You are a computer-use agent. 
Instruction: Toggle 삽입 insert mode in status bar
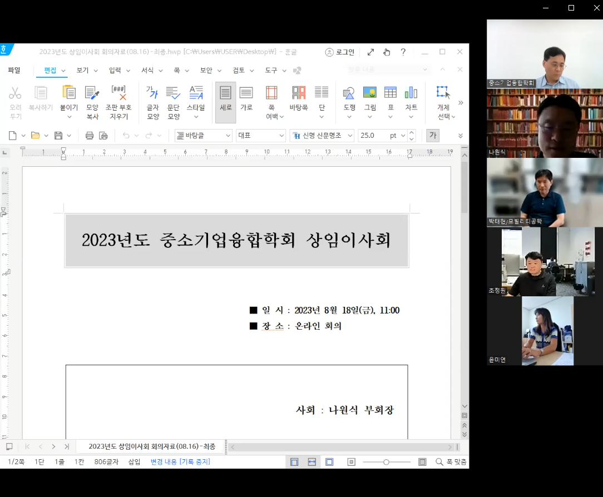[x=134, y=461]
